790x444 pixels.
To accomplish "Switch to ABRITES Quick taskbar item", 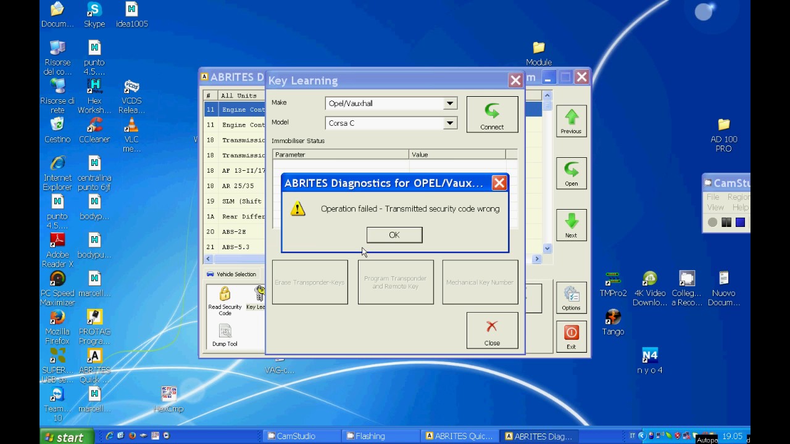I will tap(460, 436).
